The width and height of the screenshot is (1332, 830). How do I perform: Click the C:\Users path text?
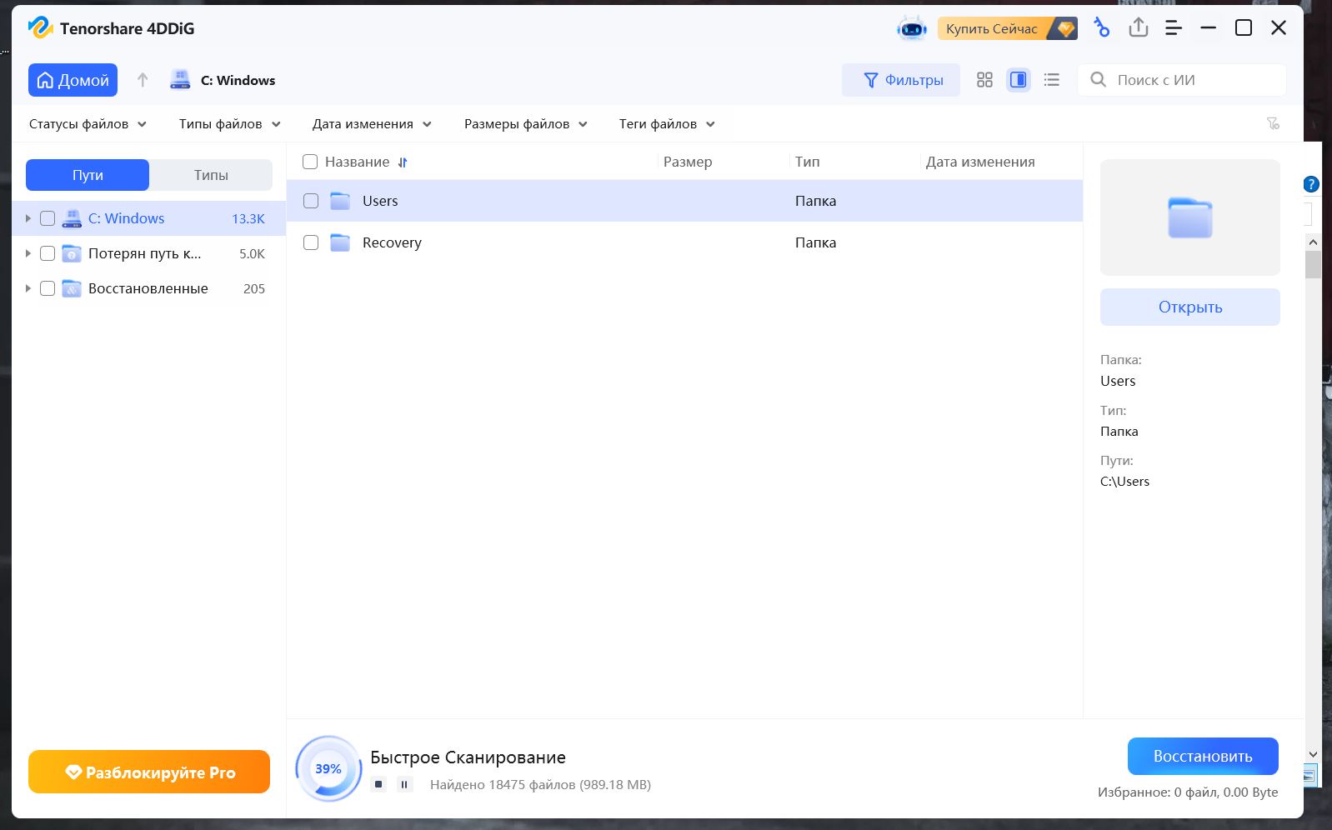tap(1124, 481)
